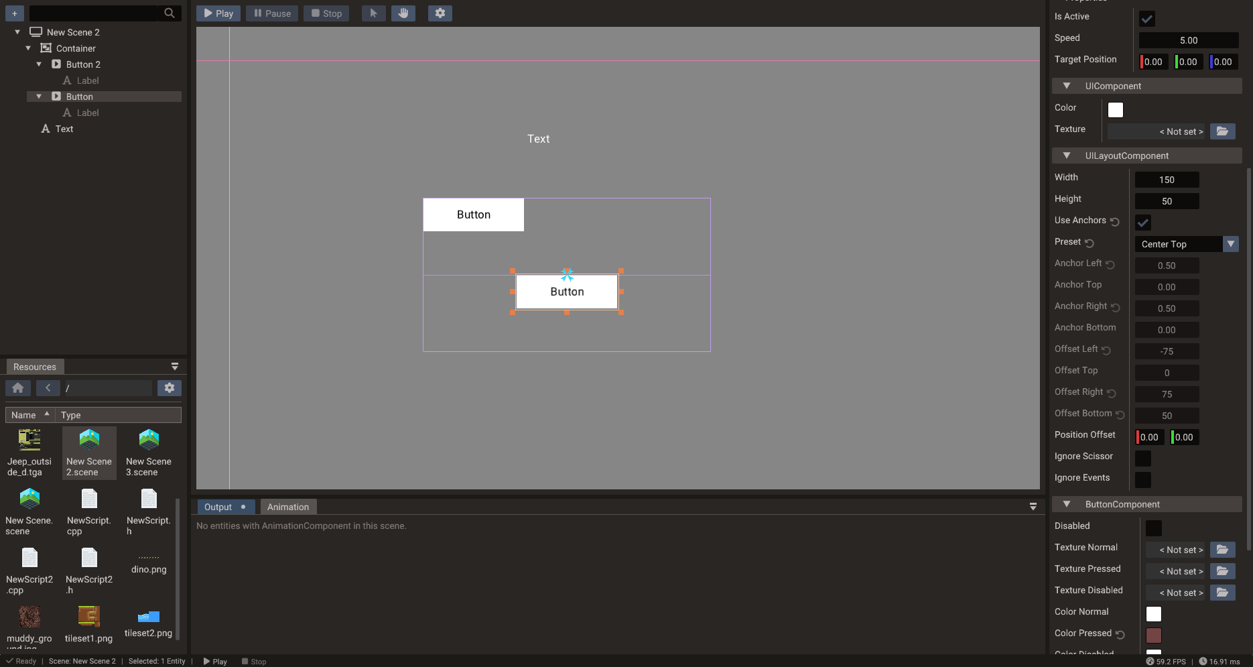Switch to the Animation tab

tap(288, 507)
